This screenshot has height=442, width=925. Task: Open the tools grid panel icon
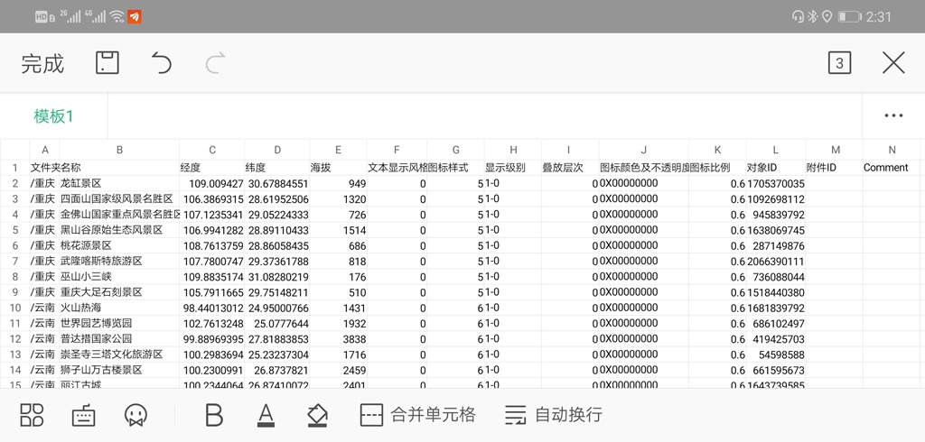tap(33, 415)
